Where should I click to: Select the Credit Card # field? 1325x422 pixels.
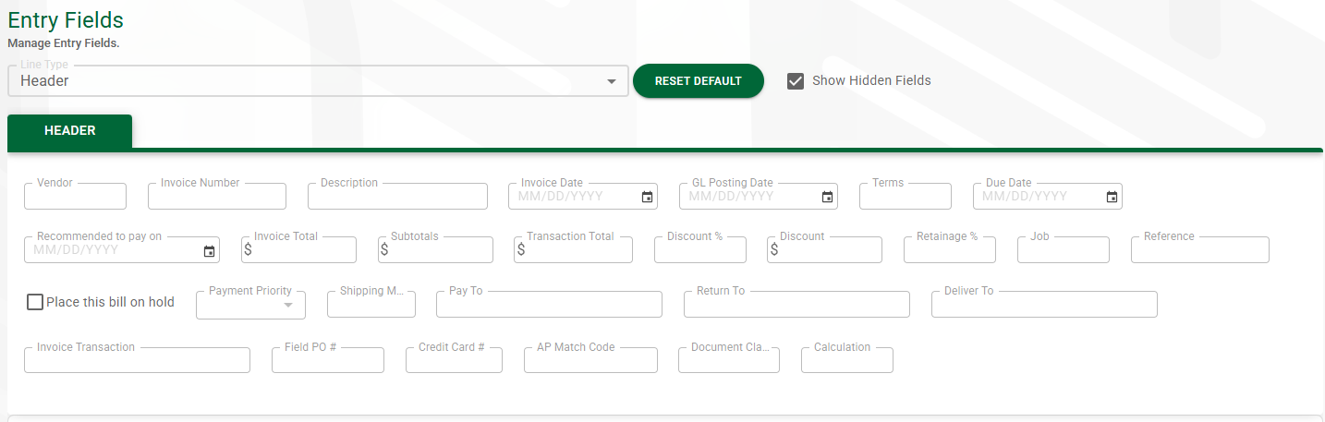pos(453,361)
